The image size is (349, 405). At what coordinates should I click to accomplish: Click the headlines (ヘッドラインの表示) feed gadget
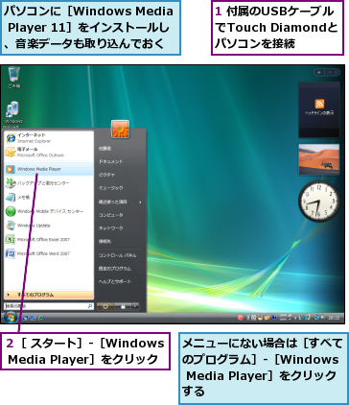(x=319, y=109)
